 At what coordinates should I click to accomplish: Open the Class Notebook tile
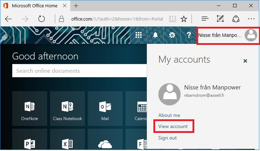(67, 109)
